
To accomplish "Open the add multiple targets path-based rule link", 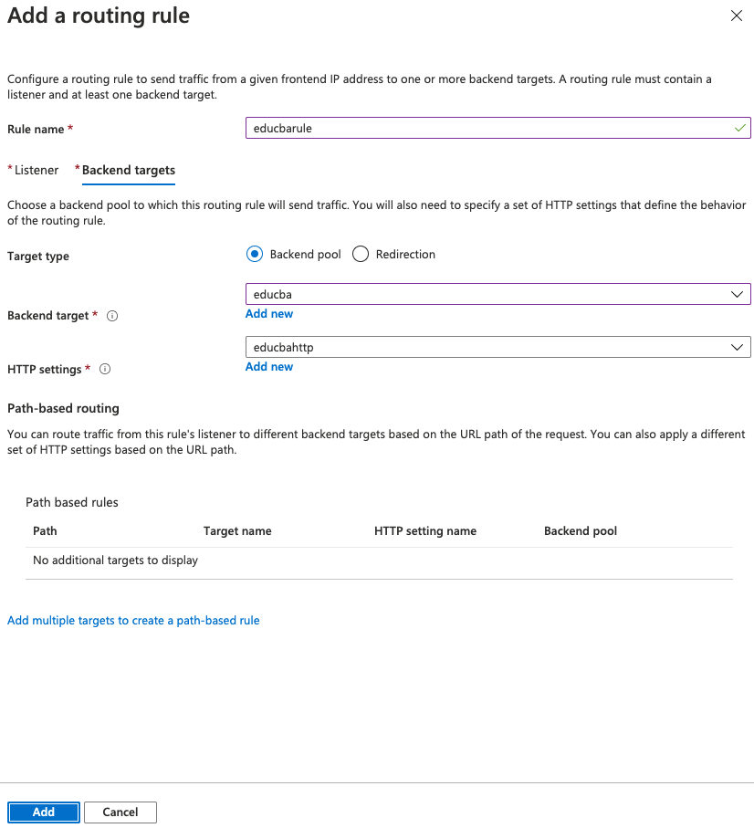I will (133, 621).
